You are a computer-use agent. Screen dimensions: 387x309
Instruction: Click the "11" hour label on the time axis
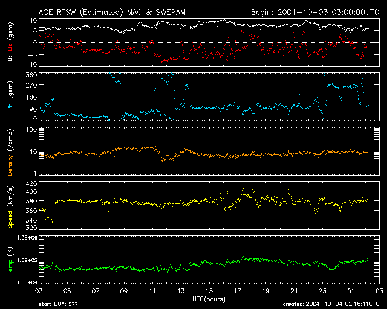(152, 291)
